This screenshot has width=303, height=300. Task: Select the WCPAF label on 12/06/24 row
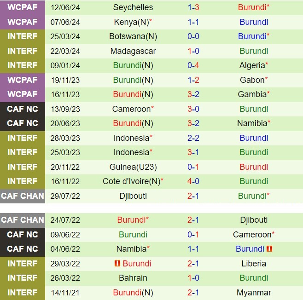pyautogui.click(x=23, y=7)
